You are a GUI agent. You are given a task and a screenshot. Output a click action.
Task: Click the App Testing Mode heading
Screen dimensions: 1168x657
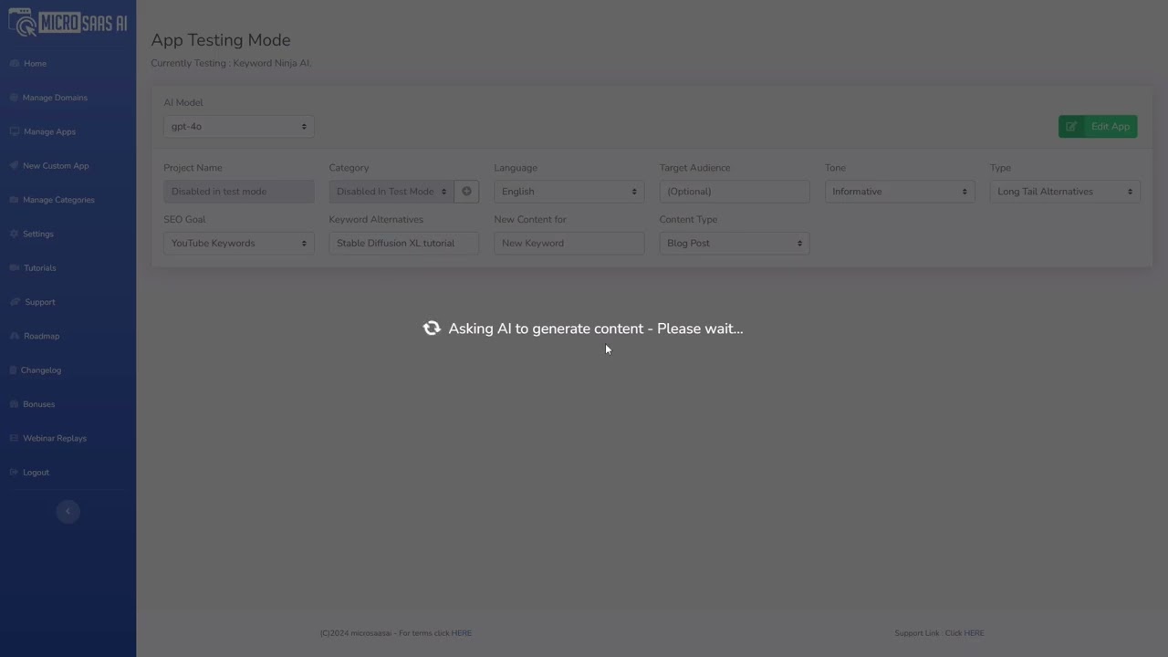(221, 40)
